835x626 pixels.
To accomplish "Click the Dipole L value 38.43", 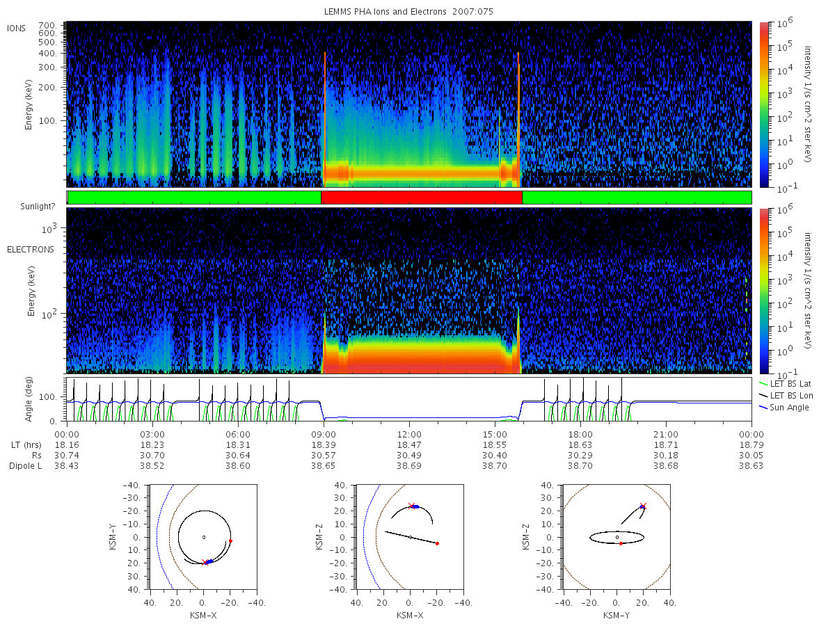I will coord(67,465).
